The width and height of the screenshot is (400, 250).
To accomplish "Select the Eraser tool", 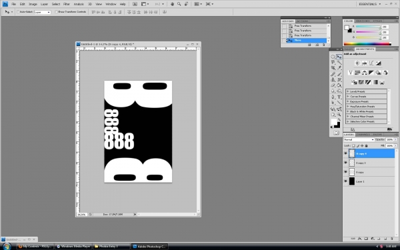I will (333, 85).
